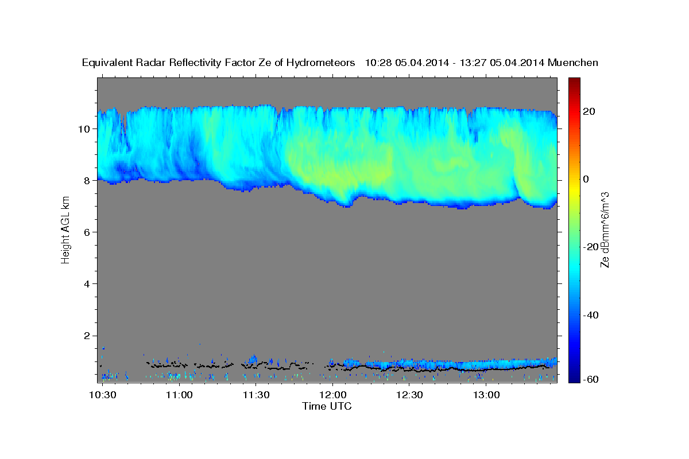Click the 'Height AGL km' y-axis label
The image size is (689, 459).
click(65, 229)
